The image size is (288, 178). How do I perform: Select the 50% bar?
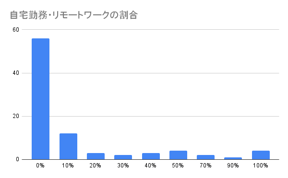coord(178,155)
